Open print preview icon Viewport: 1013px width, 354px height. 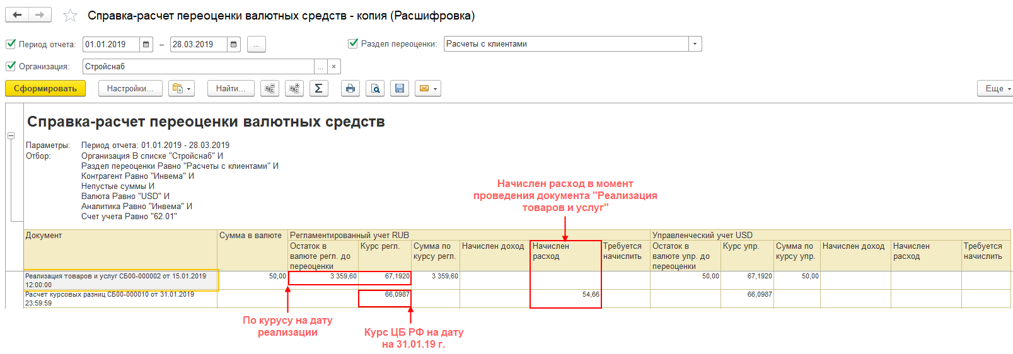click(375, 89)
